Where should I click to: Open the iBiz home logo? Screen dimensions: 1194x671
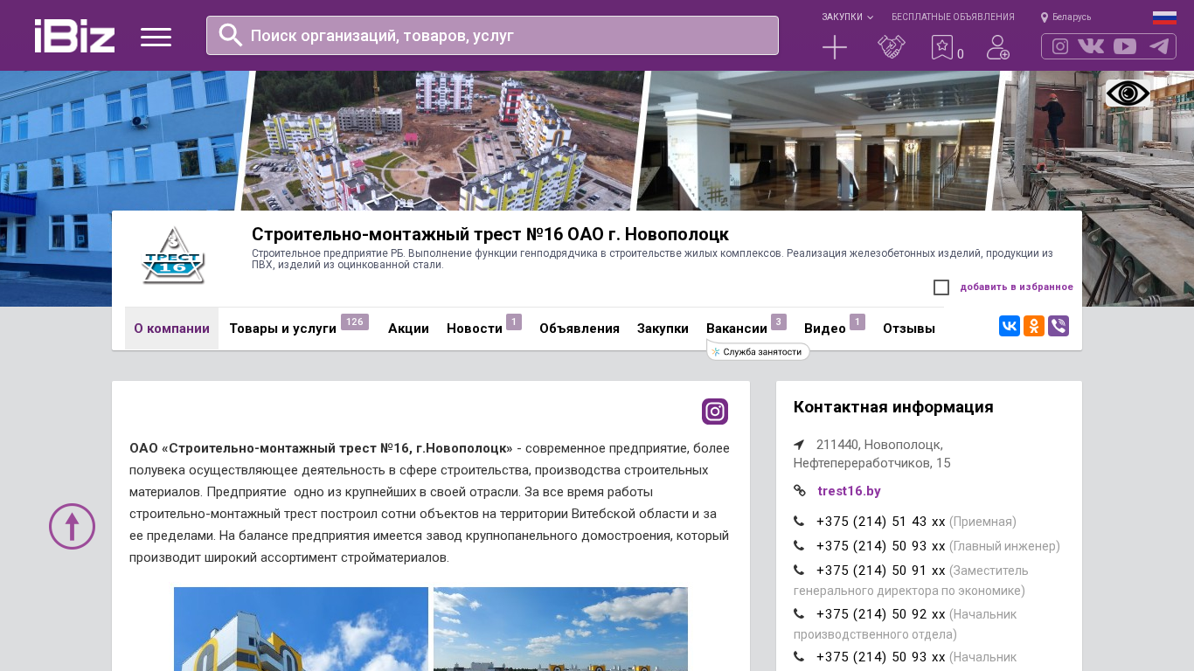74,36
